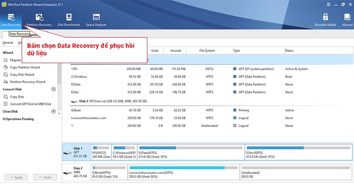Click the Disk 2 drive icon in map
This screenshot has height=188, width=354.
pyautogui.click(x=68, y=173)
